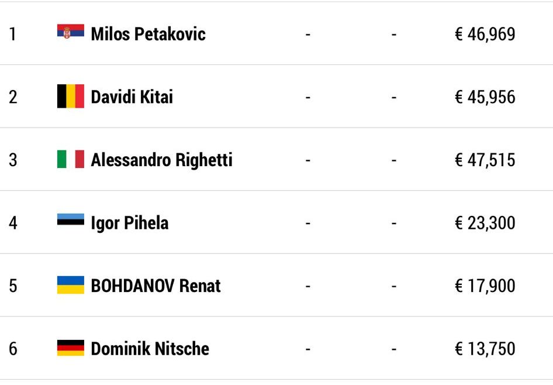This screenshot has width=553, height=385.
Task: Select the € 47,515 prize amount
Action: (x=485, y=160)
